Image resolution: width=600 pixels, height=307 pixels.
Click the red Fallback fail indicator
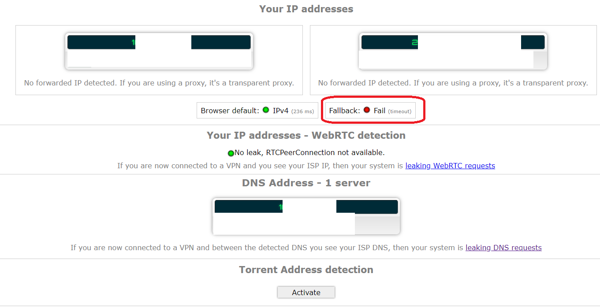(x=367, y=110)
